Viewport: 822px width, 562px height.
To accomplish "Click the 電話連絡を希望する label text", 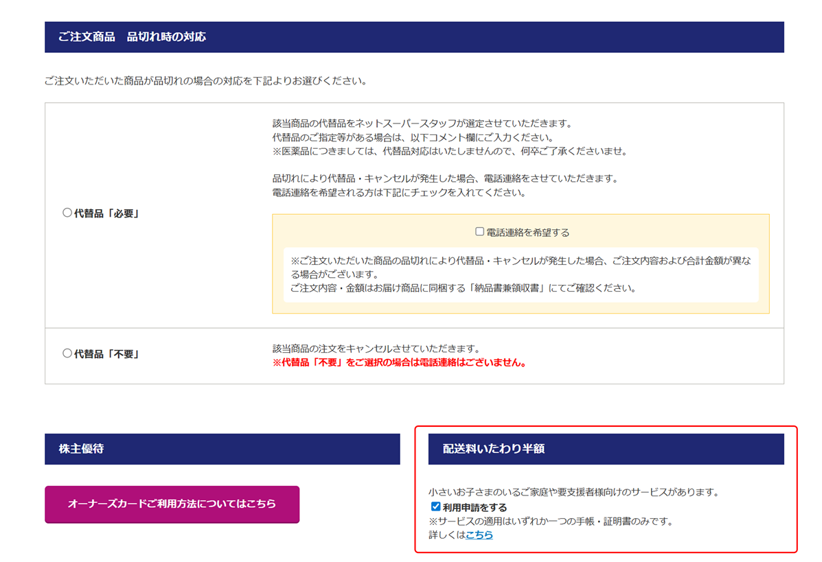I will pyautogui.click(x=528, y=233).
